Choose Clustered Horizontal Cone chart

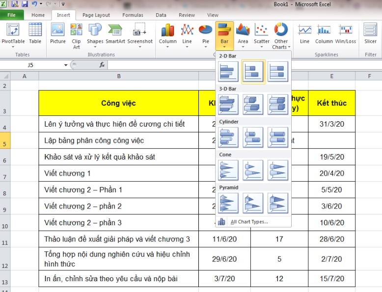coord(228,170)
